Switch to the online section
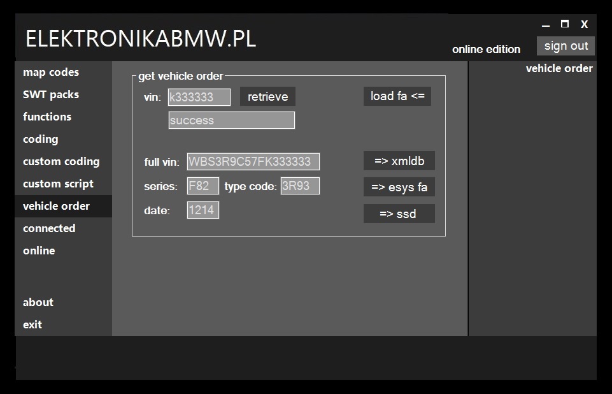This screenshot has height=394, width=612. click(39, 251)
